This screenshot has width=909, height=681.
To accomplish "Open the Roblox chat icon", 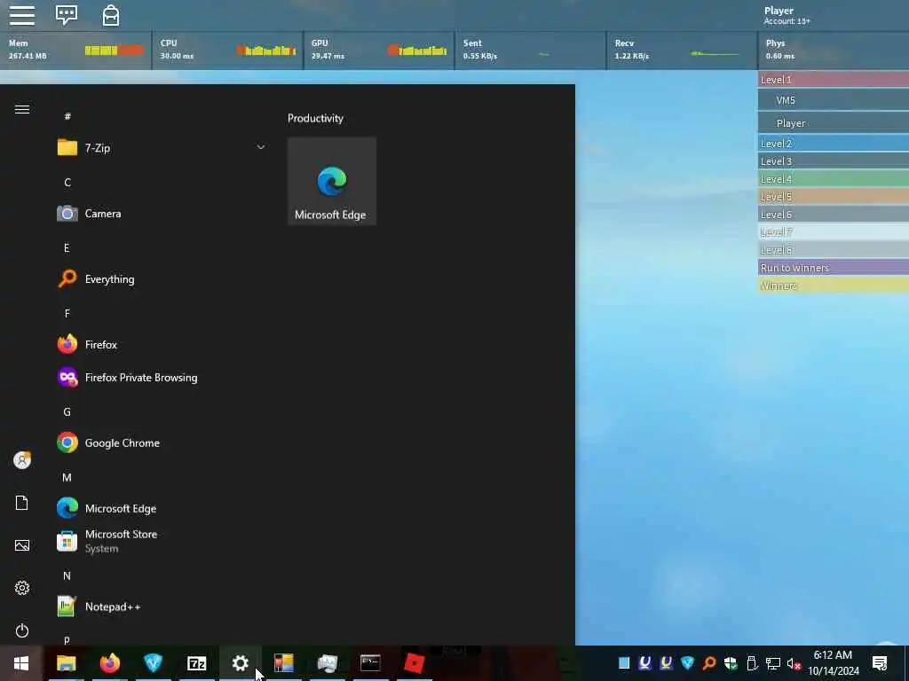I will (x=67, y=15).
